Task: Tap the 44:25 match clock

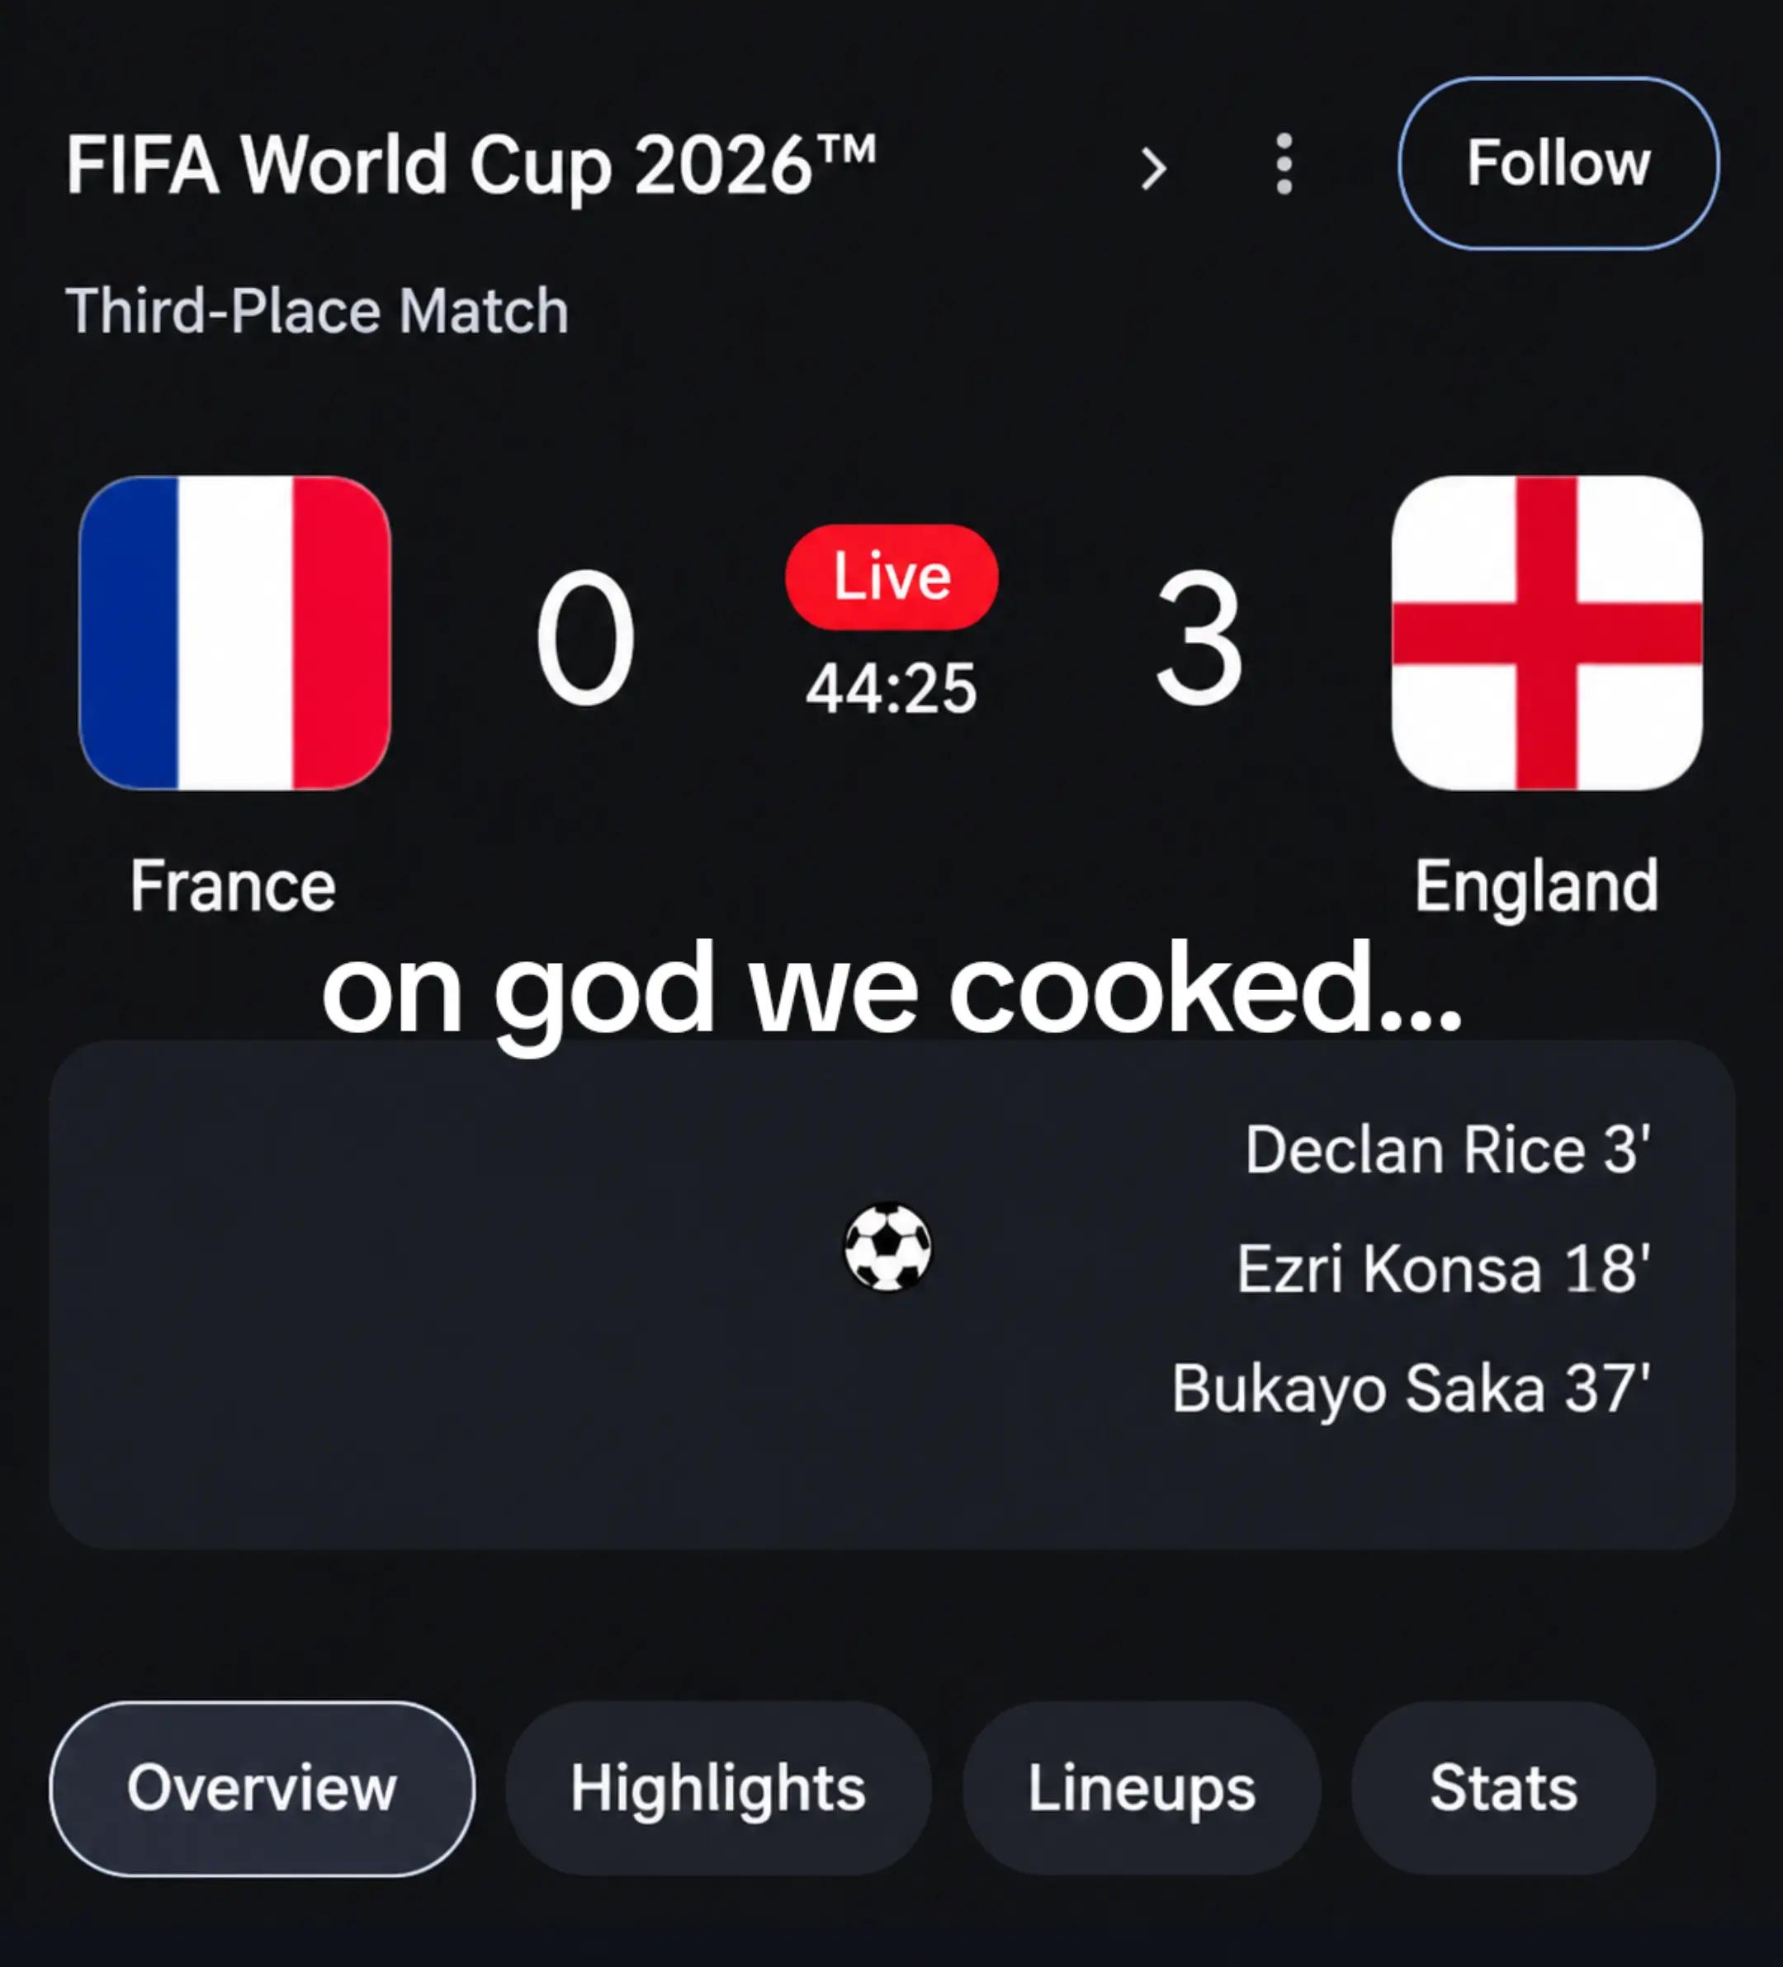Action: point(891,689)
